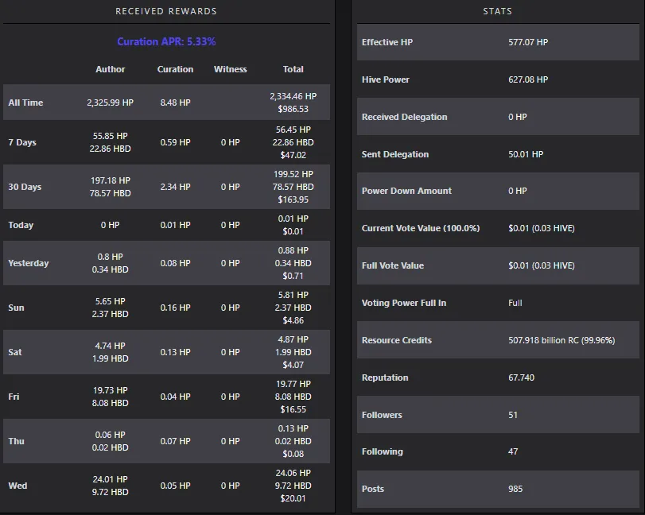Select the 'Curation' column header
The image size is (645, 515).
pyautogui.click(x=175, y=69)
